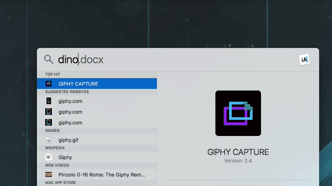This screenshot has height=186, width=332.
Task: Click the SUGGESTED WEBSITES section header
Action: 67,92
